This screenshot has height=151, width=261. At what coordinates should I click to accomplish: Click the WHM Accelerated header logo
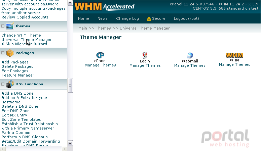point(105,6)
